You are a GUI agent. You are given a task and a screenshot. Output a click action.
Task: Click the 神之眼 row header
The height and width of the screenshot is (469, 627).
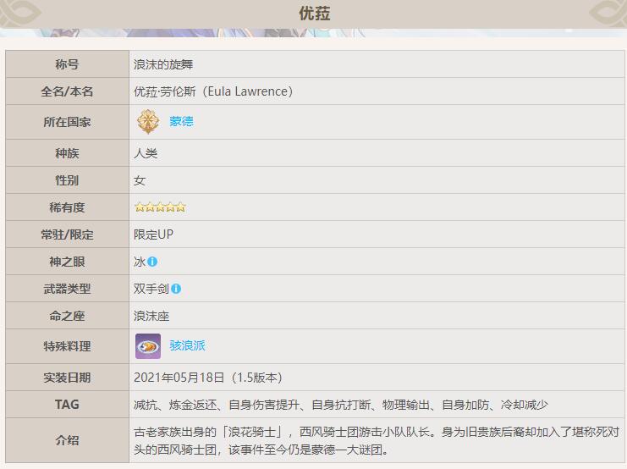[67, 262]
